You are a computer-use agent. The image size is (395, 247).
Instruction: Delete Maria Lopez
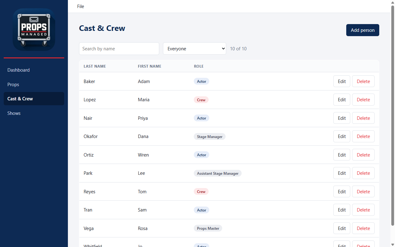pos(363,100)
